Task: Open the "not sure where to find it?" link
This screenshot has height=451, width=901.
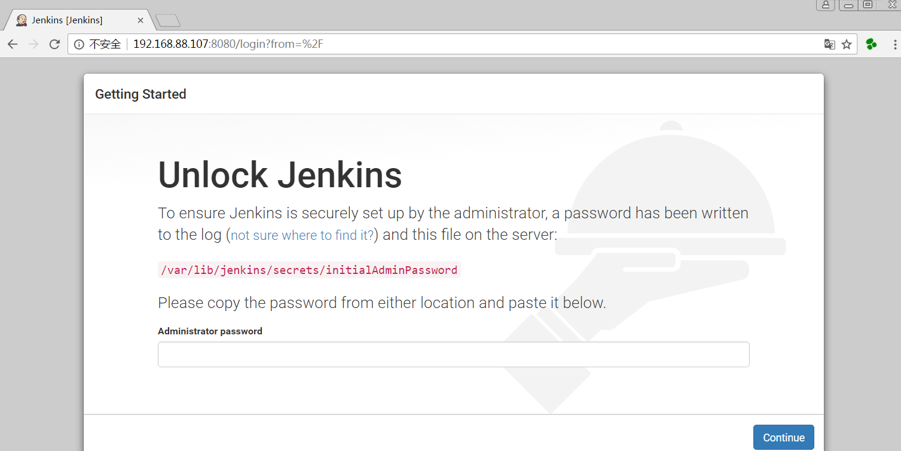Action: 302,236
